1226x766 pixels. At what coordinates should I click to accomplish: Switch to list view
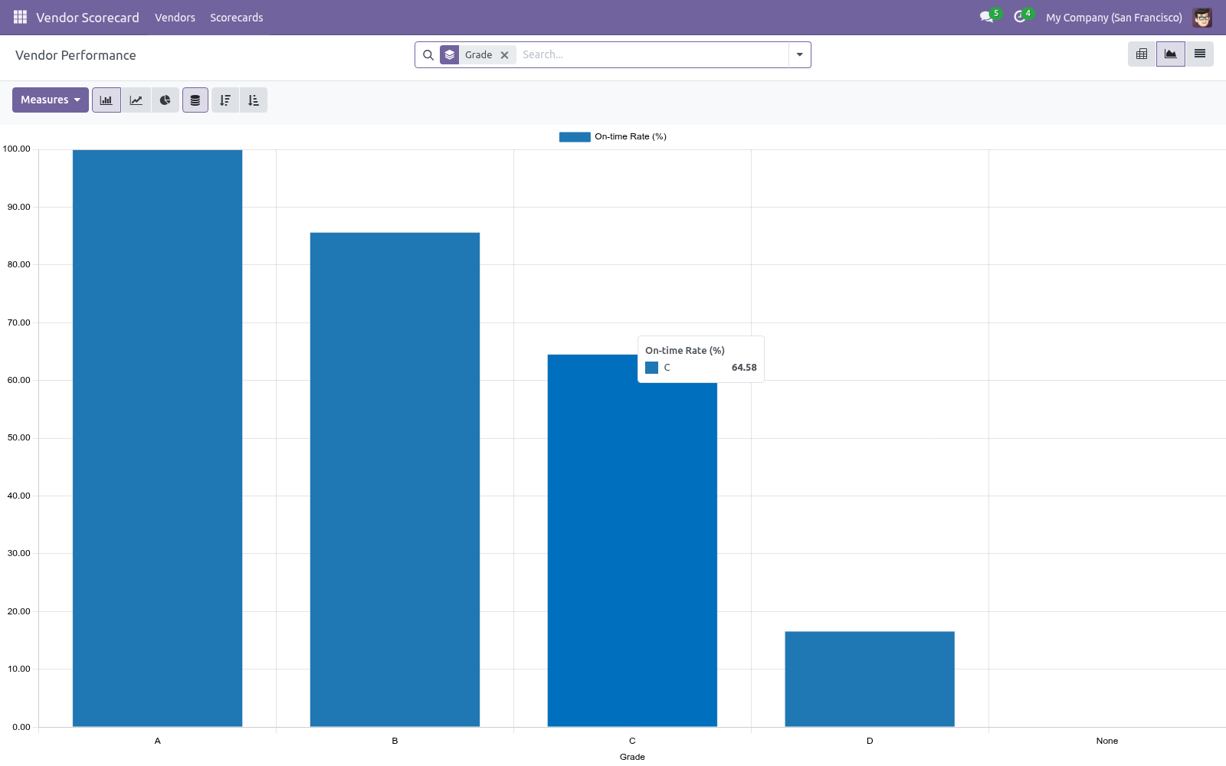1200,54
